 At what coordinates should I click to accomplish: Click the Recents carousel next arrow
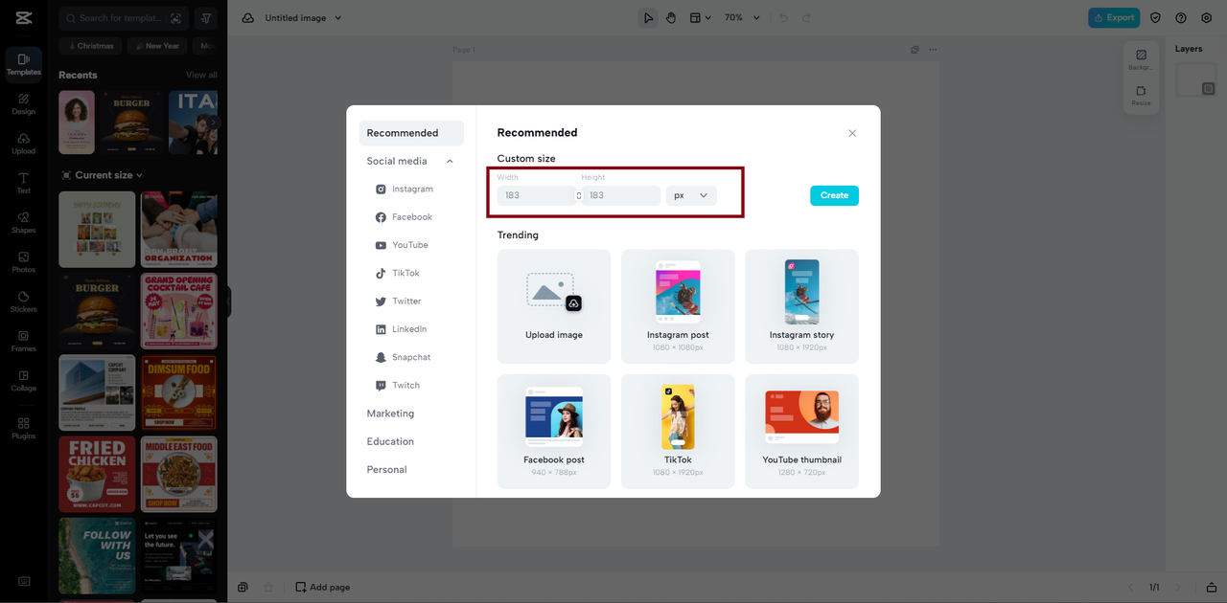coord(214,123)
